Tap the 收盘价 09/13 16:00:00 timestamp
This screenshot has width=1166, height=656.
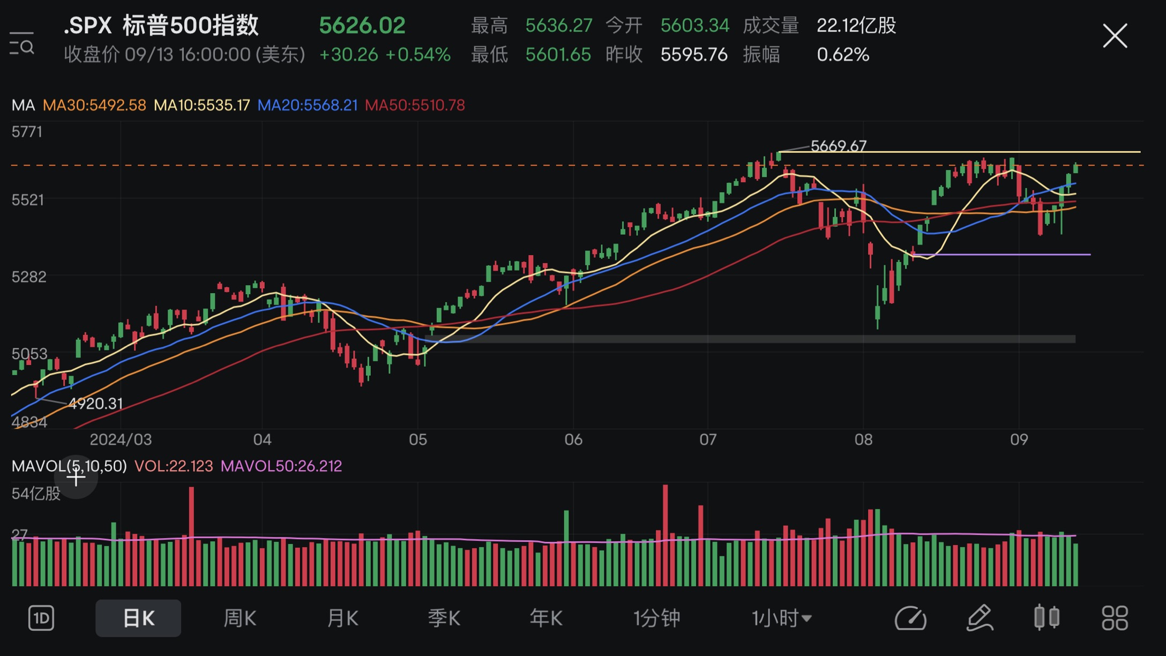click(185, 55)
